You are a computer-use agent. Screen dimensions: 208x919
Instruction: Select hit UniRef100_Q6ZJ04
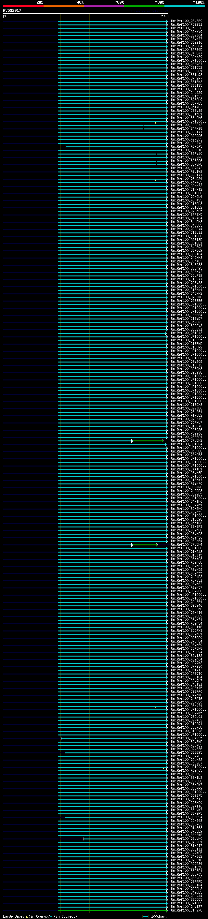coord(187,35)
